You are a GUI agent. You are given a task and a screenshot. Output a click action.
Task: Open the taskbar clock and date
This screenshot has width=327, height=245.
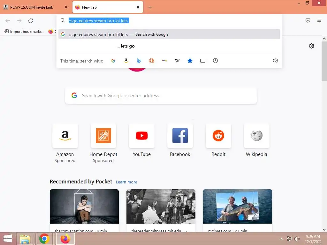pyautogui.click(x=313, y=239)
